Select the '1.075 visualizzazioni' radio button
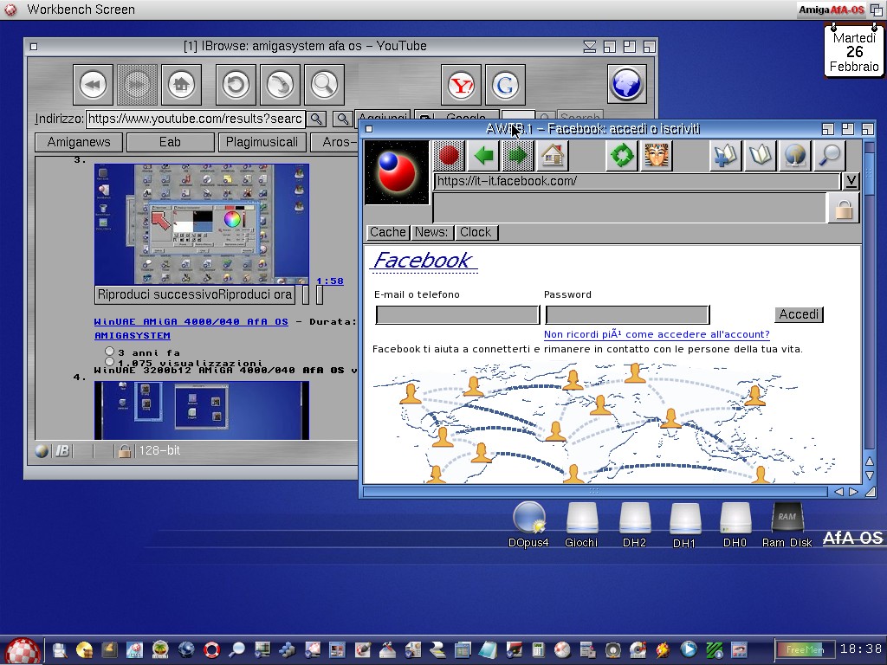 click(110, 362)
